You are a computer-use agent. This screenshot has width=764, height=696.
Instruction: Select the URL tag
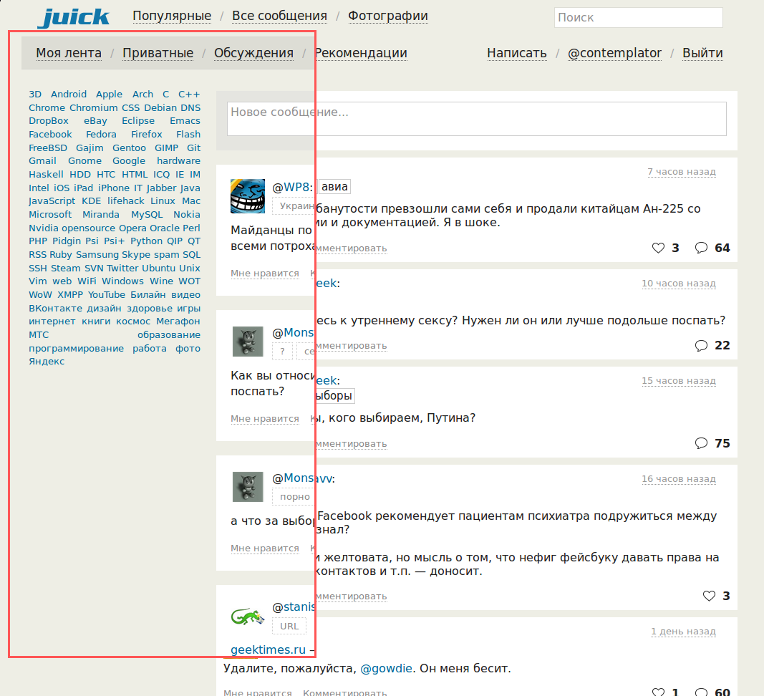tap(289, 627)
